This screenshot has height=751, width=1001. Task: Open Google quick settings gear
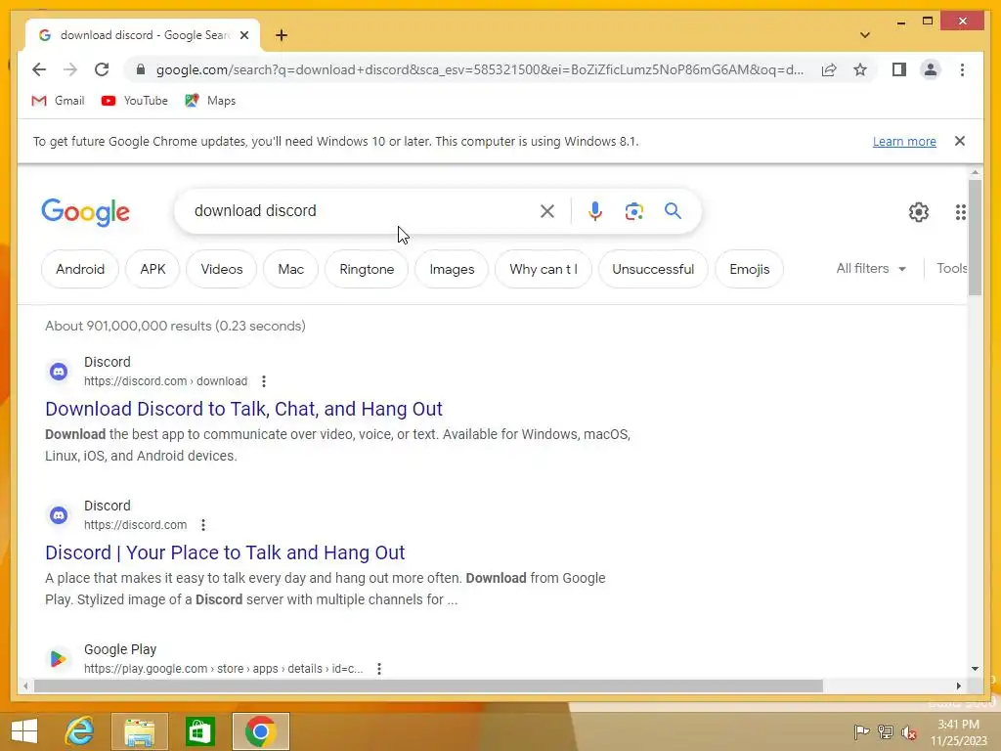pos(919,211)
